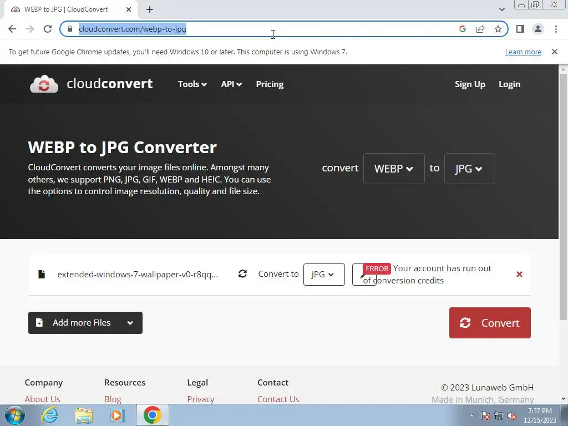Open the Blog footer link

(113, 399)
